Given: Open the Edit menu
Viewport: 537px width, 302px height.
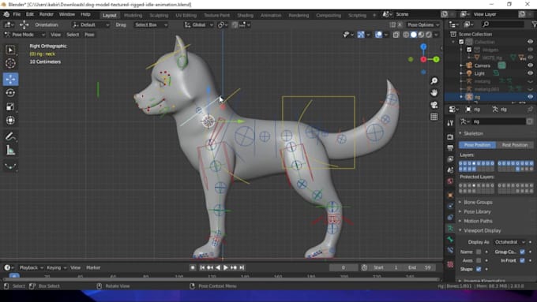Looking at the screenshot, I should (x=30, y=14).
